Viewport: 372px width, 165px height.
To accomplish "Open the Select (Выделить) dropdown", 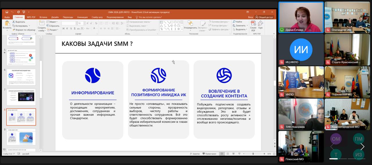I will pos(240,29).
